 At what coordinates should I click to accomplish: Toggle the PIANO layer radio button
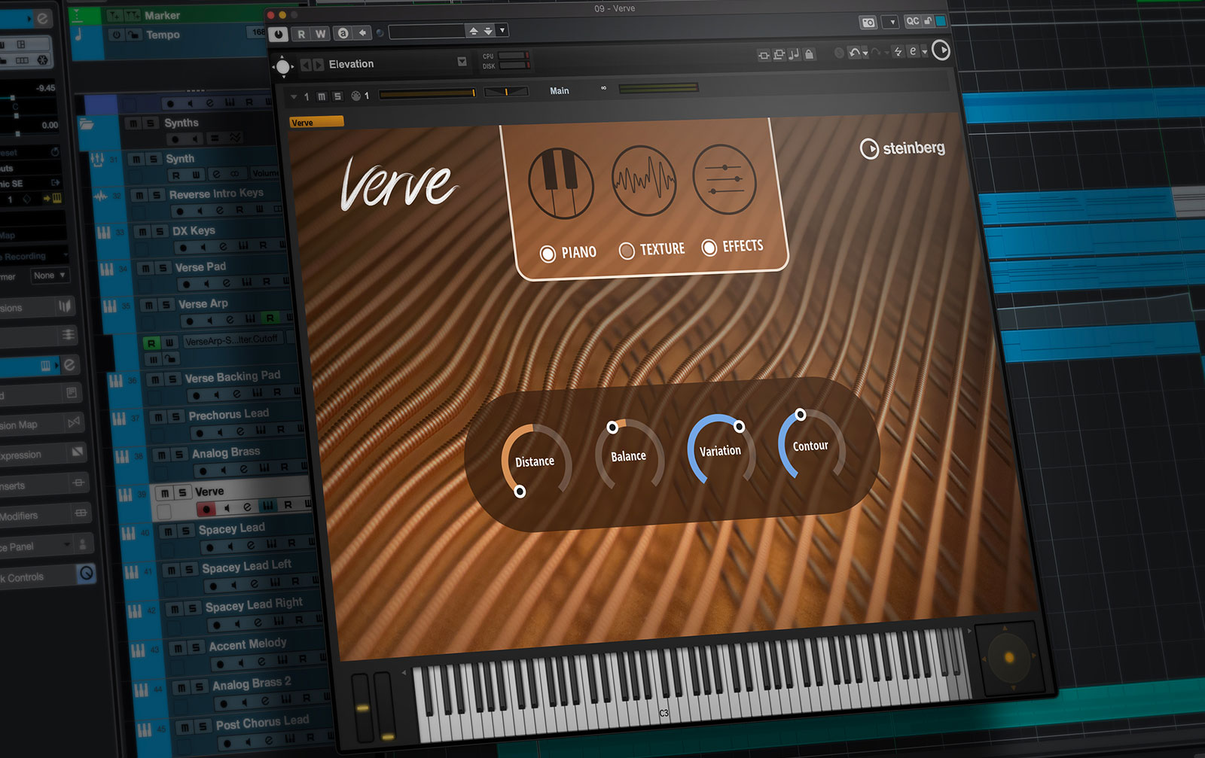(548, 254)
